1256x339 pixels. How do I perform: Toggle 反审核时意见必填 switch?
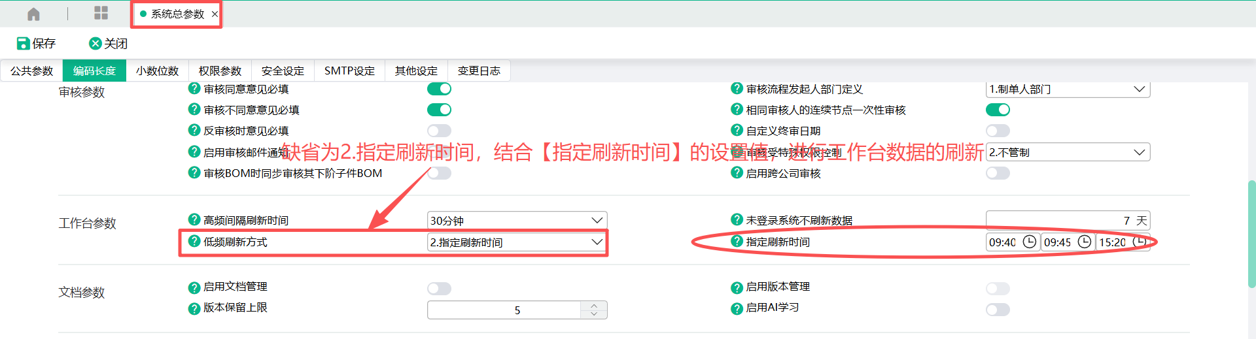pos(439,131)
